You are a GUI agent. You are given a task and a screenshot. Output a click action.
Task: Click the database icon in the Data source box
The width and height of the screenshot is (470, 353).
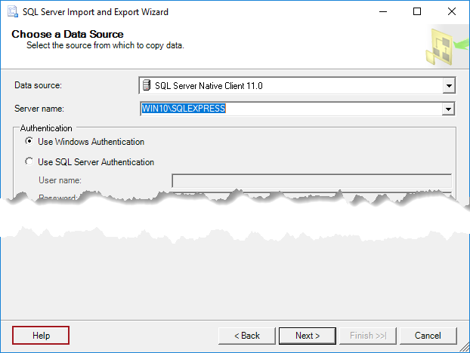tap(147, 85)
